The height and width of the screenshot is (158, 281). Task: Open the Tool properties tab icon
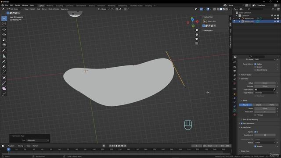(x=234, y=62)
